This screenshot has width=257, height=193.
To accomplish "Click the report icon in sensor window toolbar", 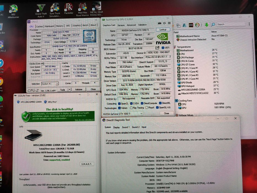I will click(179, 25).
